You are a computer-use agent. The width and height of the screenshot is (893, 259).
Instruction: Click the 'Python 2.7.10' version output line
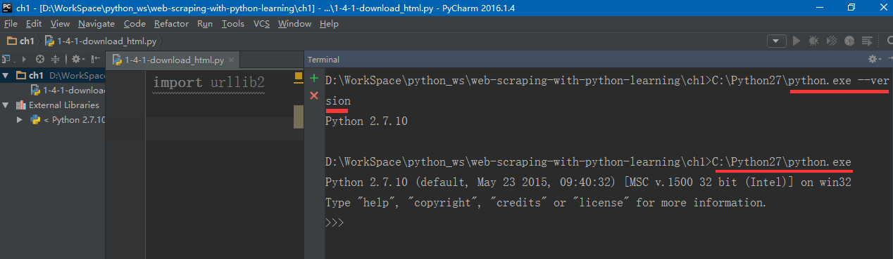point(367,121)
